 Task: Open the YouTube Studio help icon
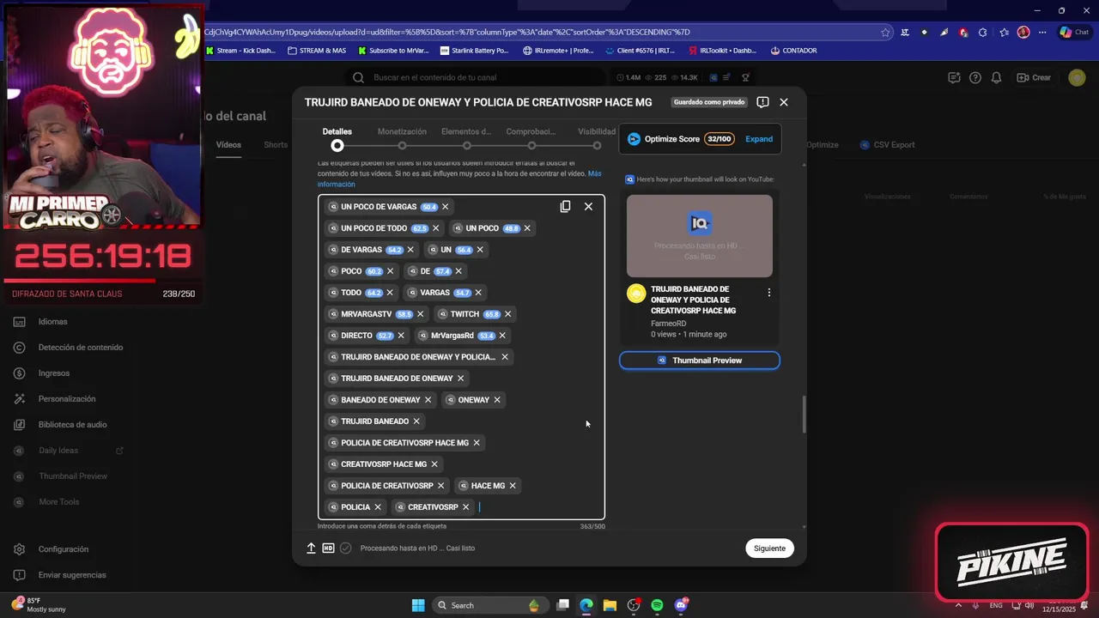tap(975, 77)
